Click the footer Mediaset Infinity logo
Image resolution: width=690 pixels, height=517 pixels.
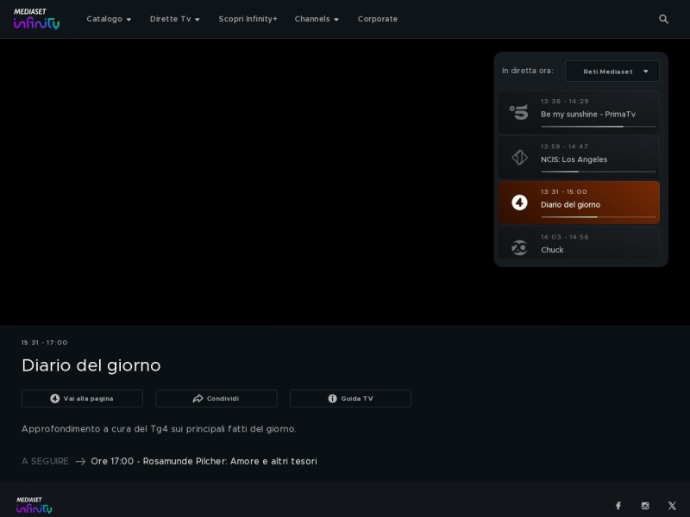tap(34, 505)
